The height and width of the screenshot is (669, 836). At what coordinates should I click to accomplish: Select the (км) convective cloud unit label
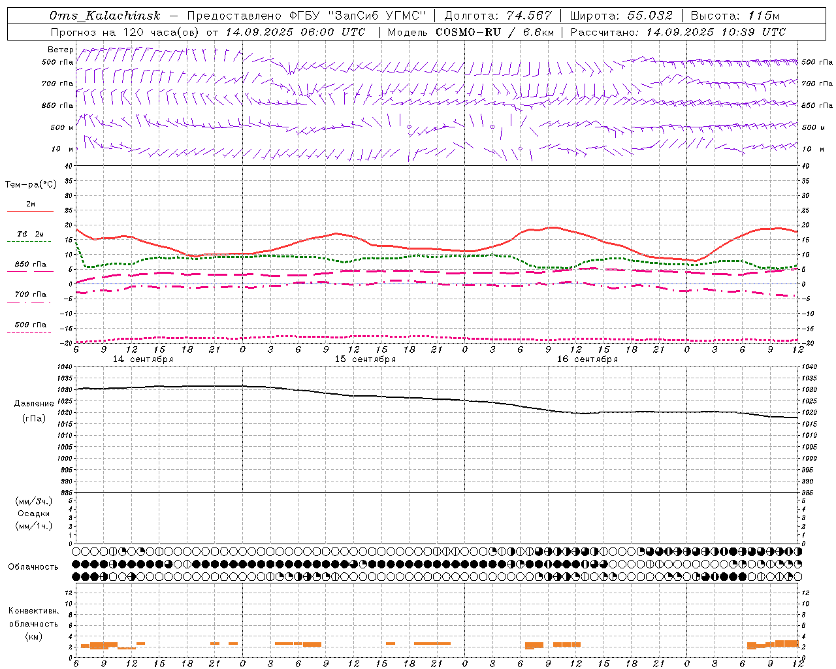click(33, 636)
